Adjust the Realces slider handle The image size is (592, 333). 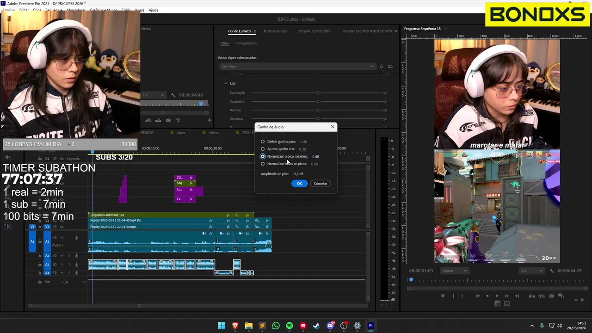tap(318, 110)
